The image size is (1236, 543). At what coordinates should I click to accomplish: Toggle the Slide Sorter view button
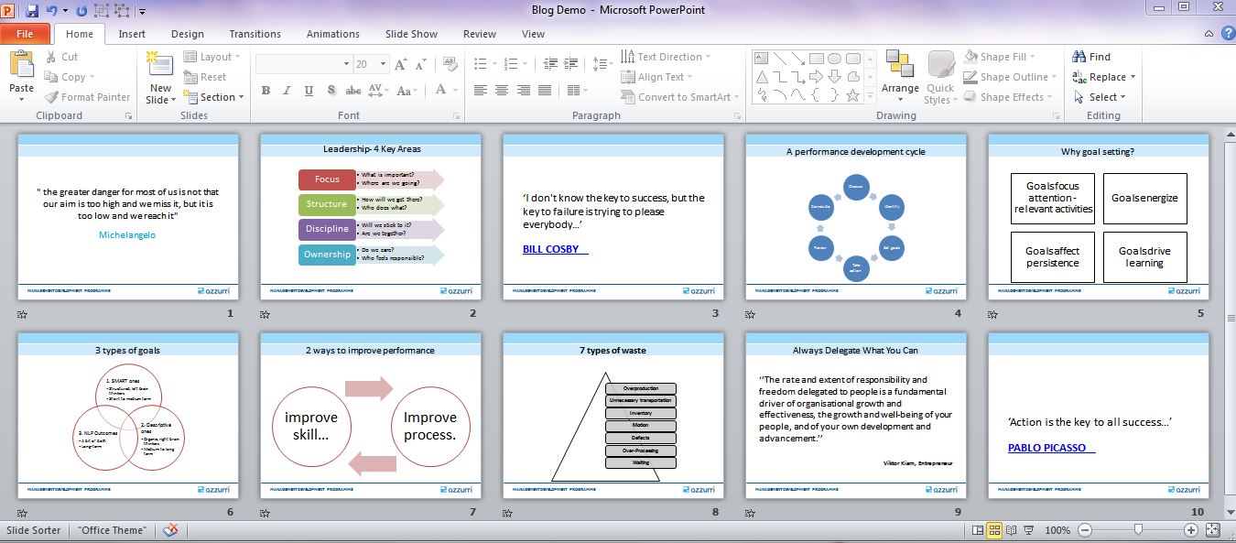coord(995,530)
